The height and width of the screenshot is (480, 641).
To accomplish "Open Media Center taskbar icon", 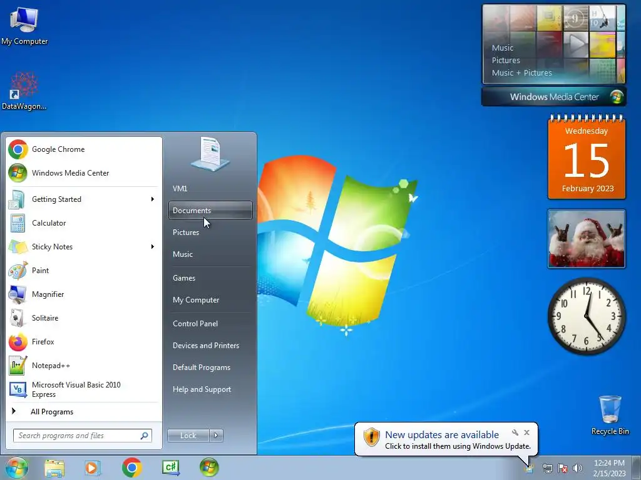I will tap(209, 467).
